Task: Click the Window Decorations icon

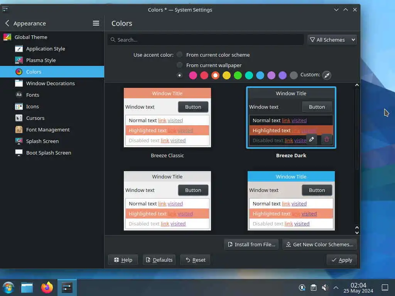Action: (x=19, y=83)
